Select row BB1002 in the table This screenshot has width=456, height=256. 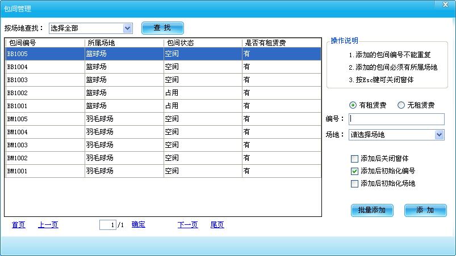tap(45, 92)
